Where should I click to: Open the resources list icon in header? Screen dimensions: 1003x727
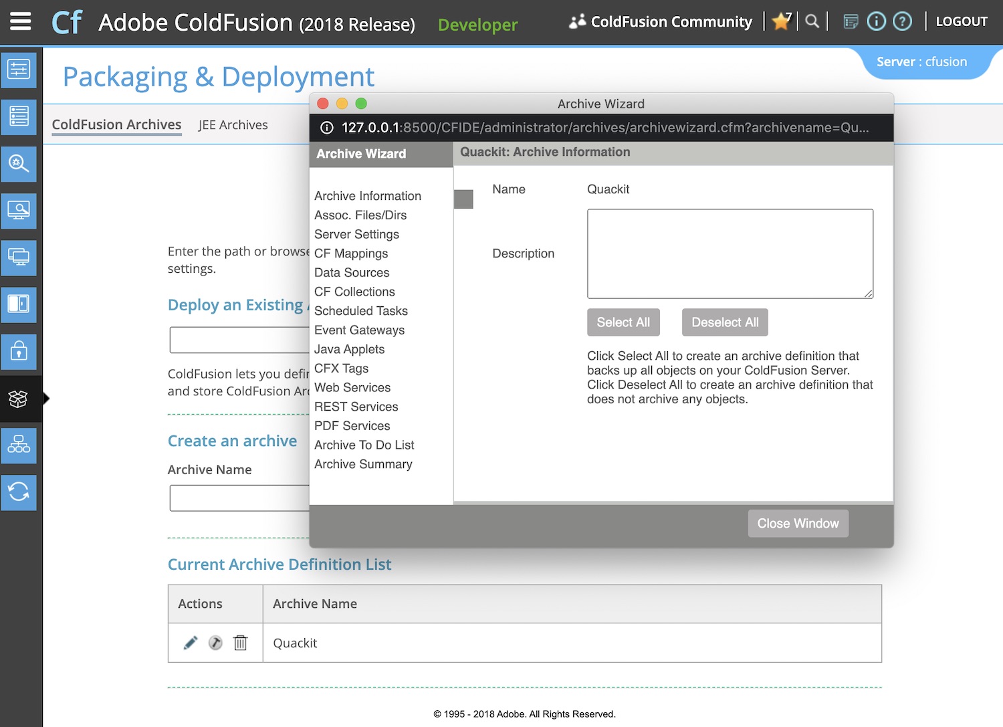point(851,22)
